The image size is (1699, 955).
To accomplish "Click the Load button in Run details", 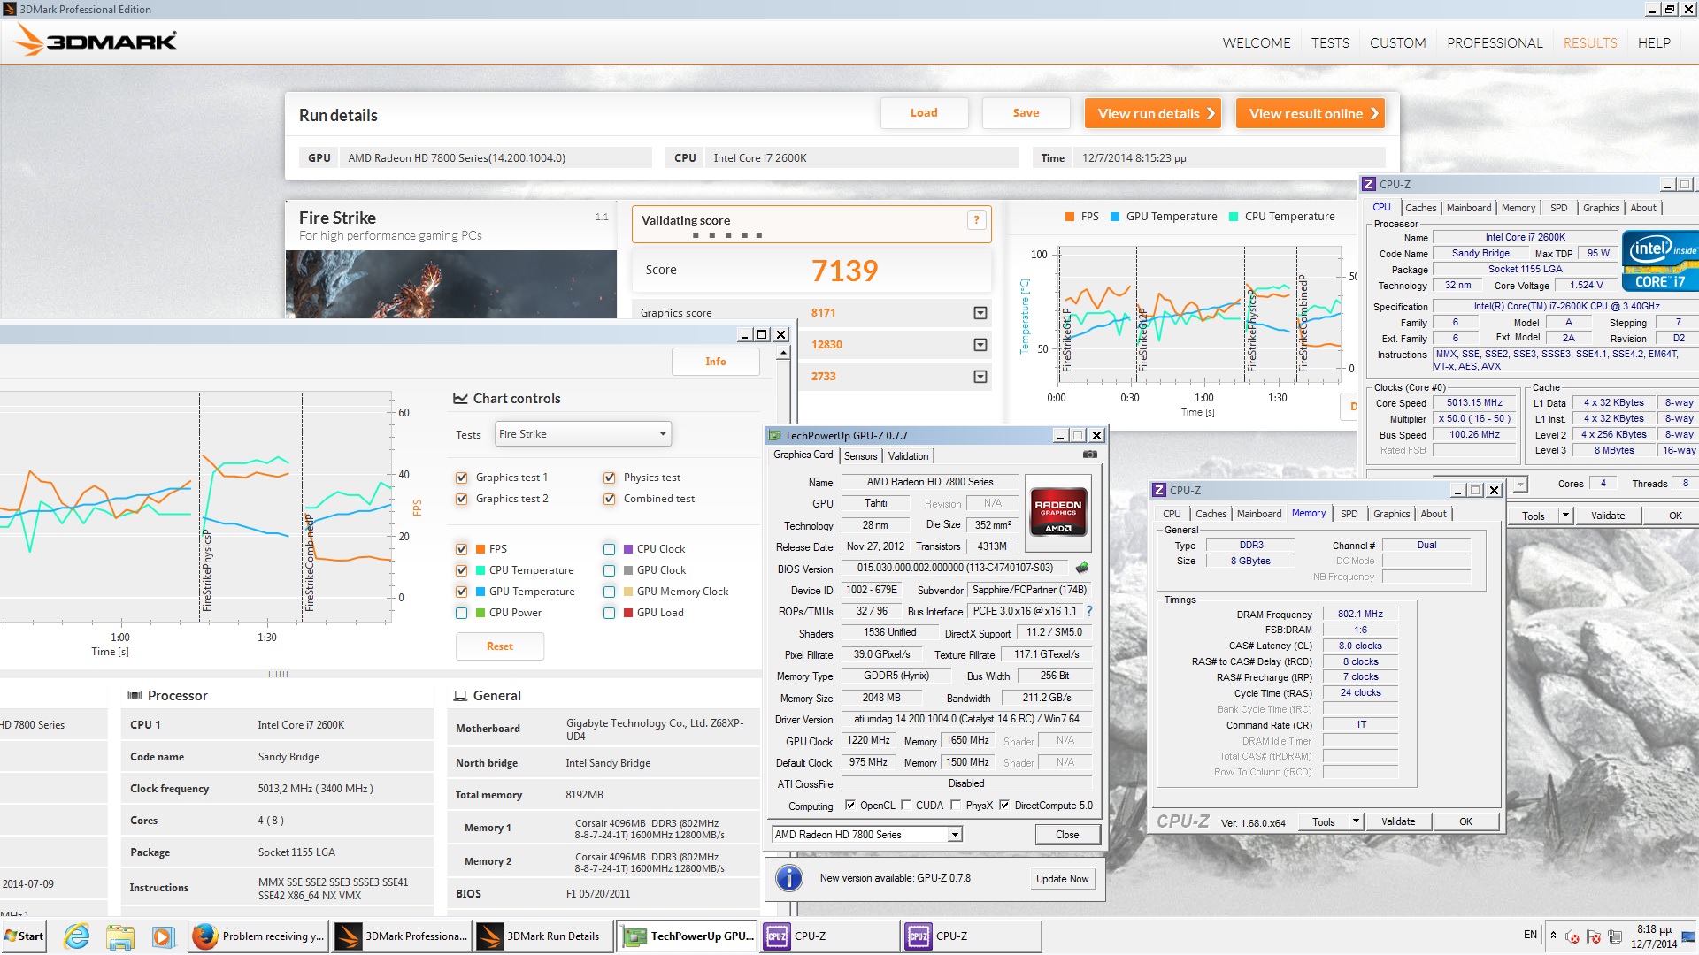I will [x=924, y=113].
